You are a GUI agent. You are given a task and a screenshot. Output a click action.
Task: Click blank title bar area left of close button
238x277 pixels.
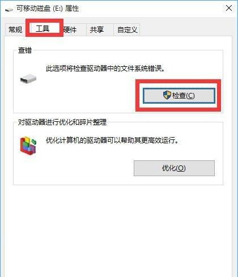pyautogui.click(x=151, y=8)
